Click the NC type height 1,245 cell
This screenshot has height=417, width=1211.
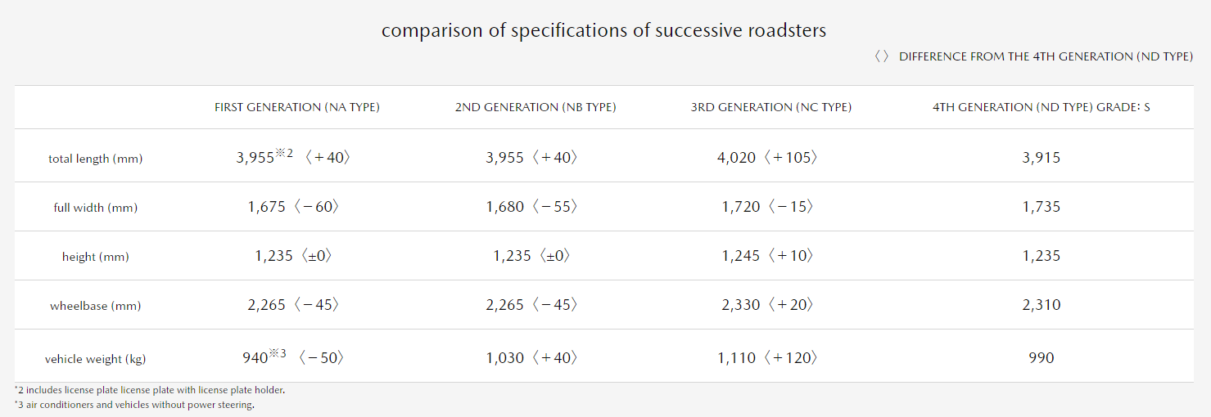[x=741, y=256]
